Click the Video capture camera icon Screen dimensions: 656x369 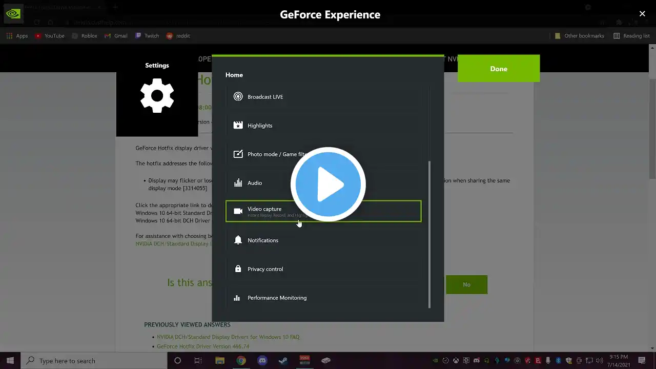(238, 211)
